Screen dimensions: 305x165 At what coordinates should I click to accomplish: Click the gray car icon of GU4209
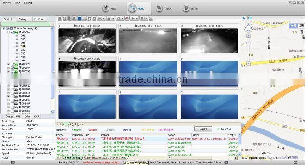(x=16, y=89)
